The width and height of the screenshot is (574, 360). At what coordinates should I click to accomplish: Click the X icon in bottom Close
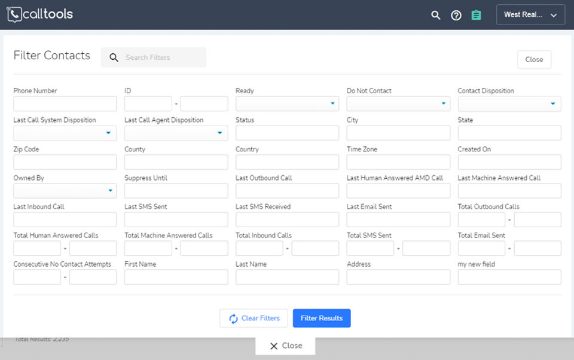tap(274, 346)
